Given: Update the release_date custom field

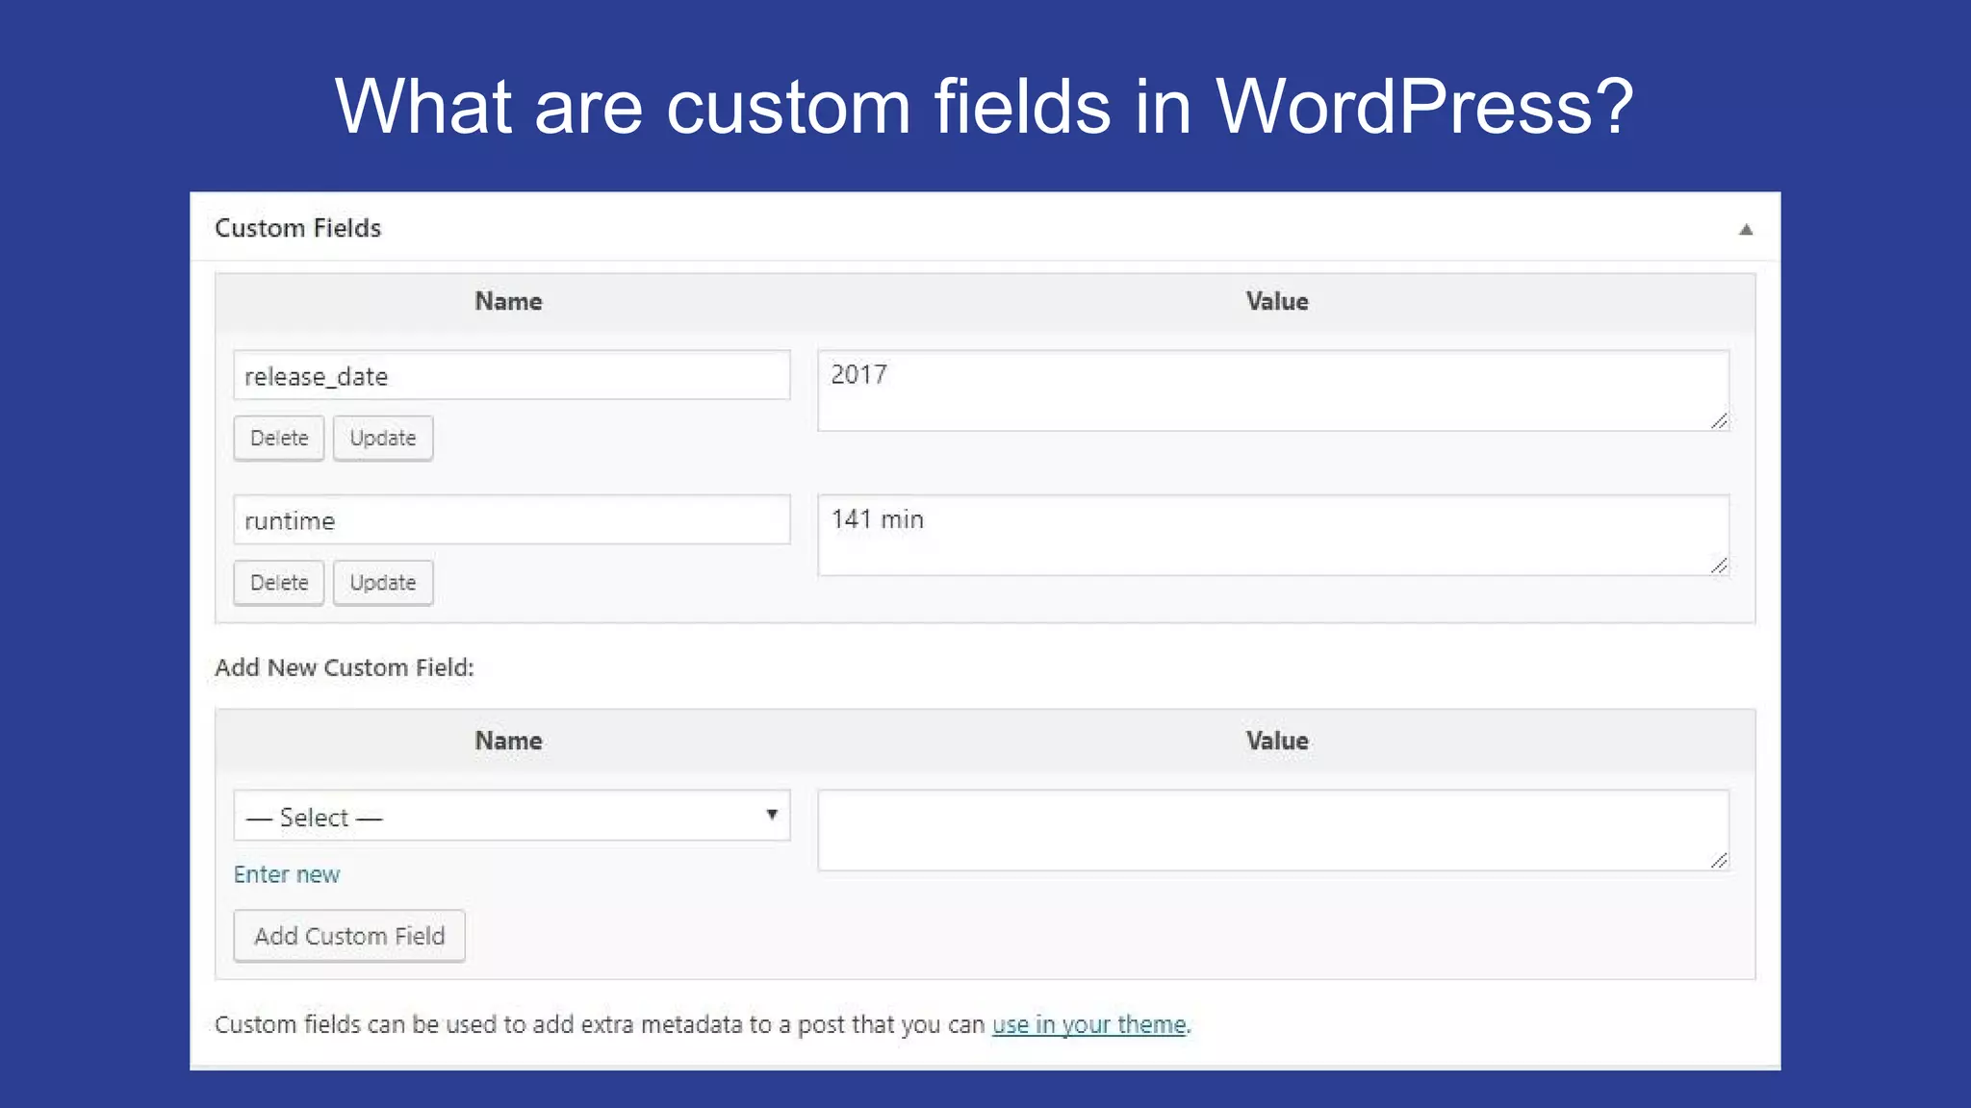Looking at the screenshot, I should pos(383,439).
